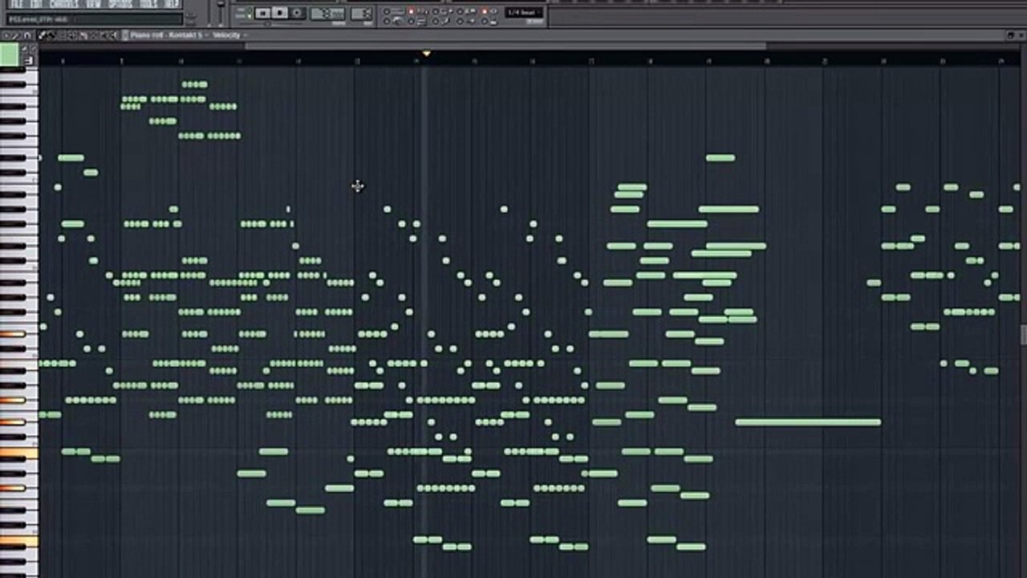Open the OPTIONS menu
Viewport: 1027px width, 578px height.
pos(120,3)
